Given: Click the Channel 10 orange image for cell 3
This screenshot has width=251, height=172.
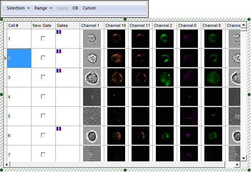Looking at the screenshot, I should pos(116,77).
